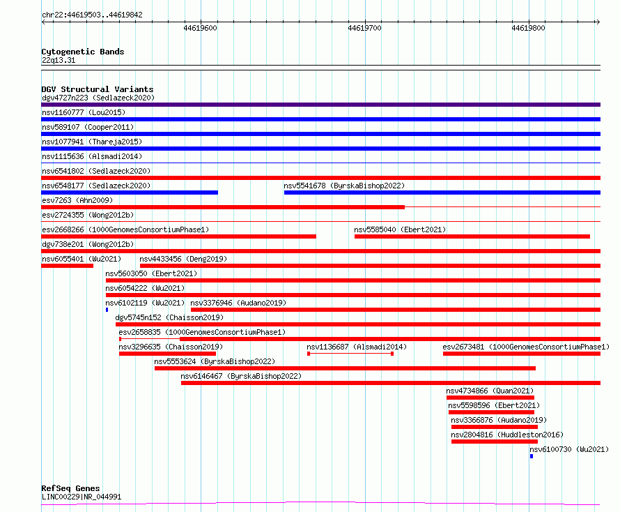Screen dimensions: 620x512
Task: Select the red nsv5553624 variant bar
Action: click(345, 368)
